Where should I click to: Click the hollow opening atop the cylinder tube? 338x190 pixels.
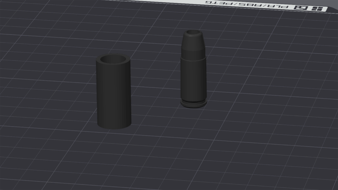[x=113, y=60]
